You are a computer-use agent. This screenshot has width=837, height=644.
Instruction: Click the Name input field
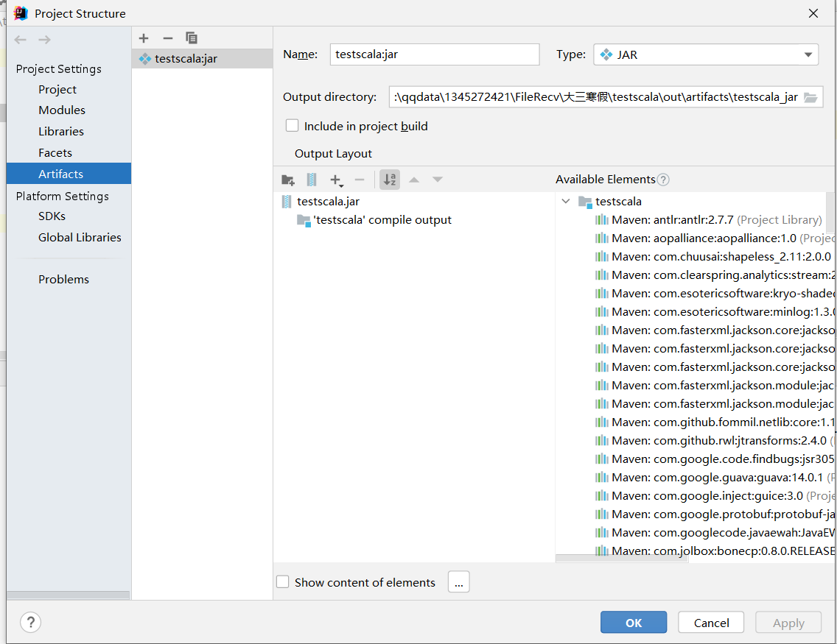click(435, 54)
